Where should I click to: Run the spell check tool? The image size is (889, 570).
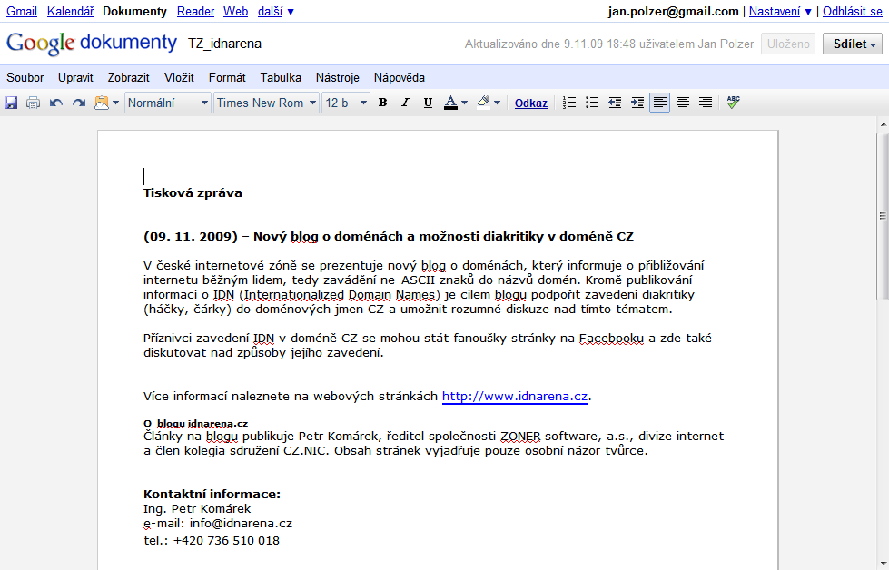733,103
